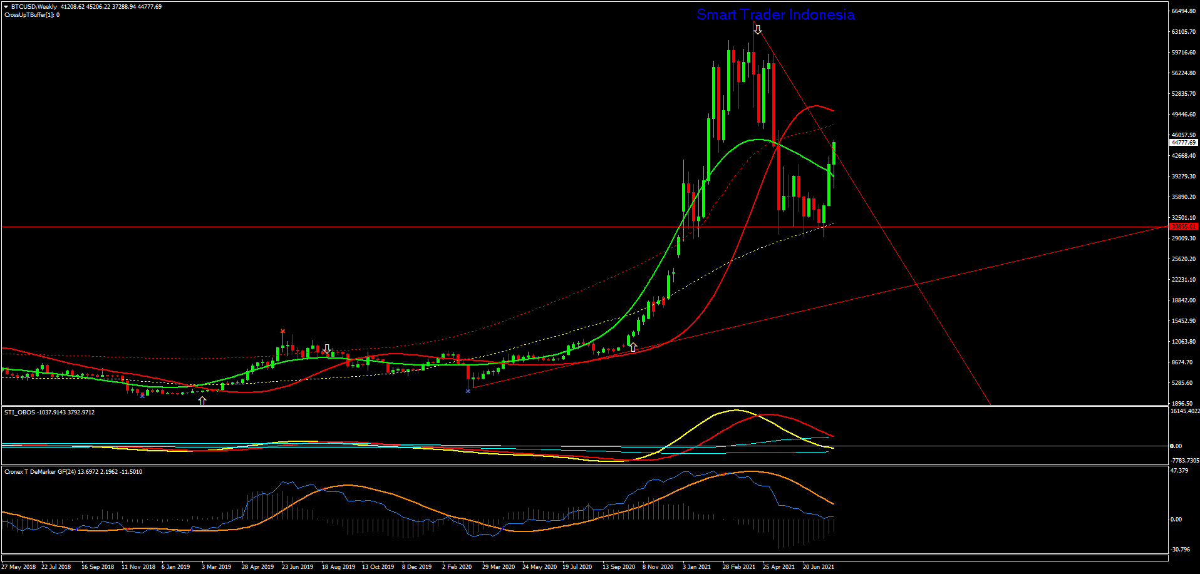Click the 19 Jul 2020 date label
Image resolution: width=1200 pixels, height=574 pixels.
(x=577, y=567)
